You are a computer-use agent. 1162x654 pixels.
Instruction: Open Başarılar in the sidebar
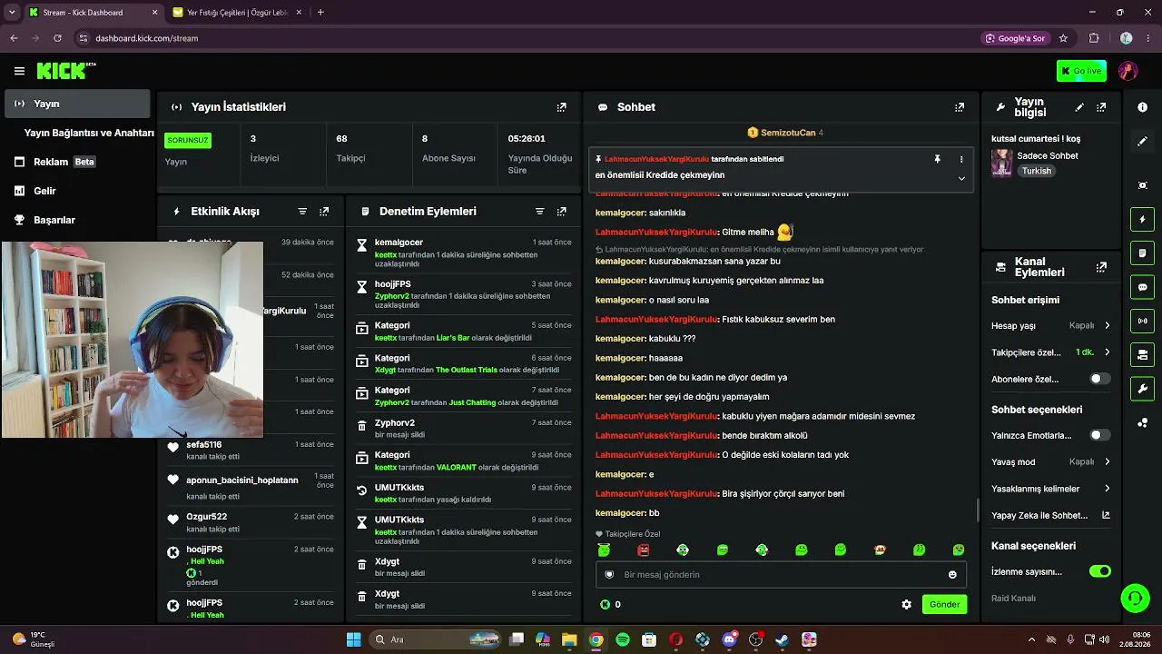point(77,220)
